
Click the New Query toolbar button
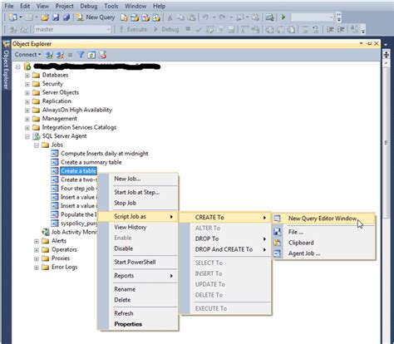pyautogui.click(x=96, y=17)
